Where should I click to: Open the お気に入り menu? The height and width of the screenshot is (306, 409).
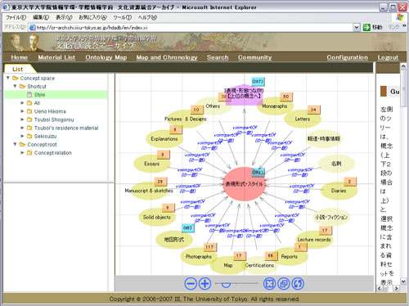click(92, 17)
